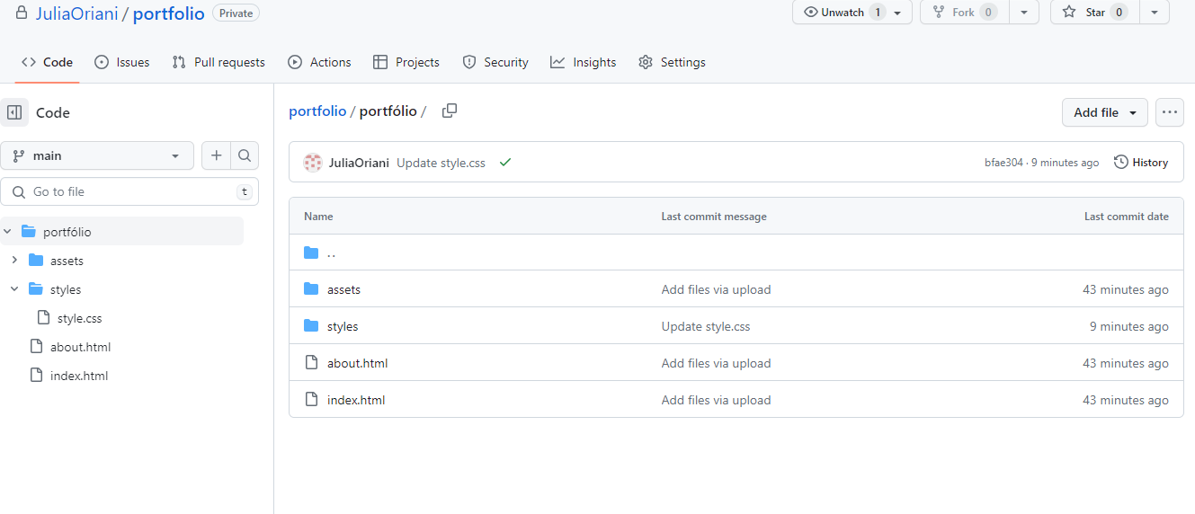Open the Update style.css commit message in bar

[441, 163]
